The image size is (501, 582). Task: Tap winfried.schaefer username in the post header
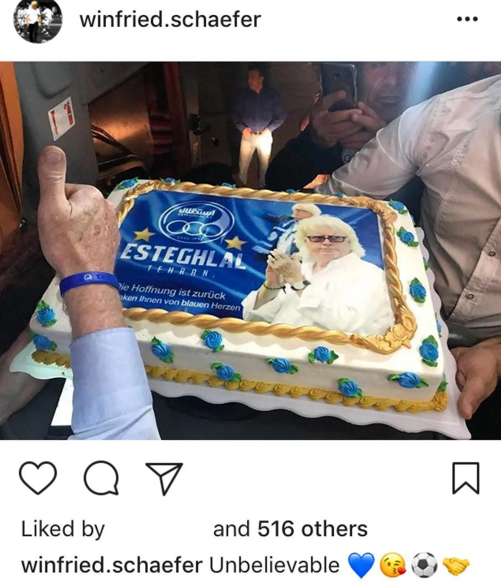coord(170,19)
